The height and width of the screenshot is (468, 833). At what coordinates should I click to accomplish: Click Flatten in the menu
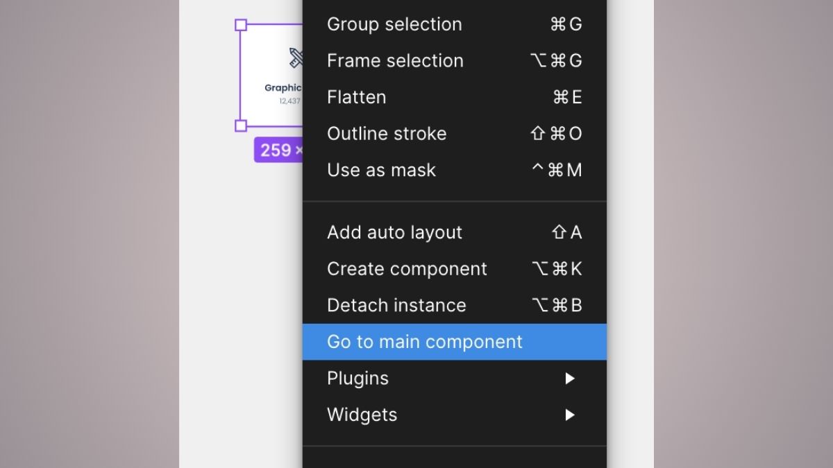coord(356,97)
